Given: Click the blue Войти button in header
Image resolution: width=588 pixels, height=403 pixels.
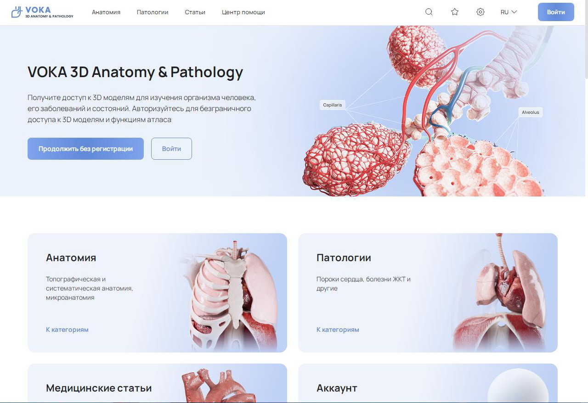Looking at the screenshot, I should [x=556, y=12].
